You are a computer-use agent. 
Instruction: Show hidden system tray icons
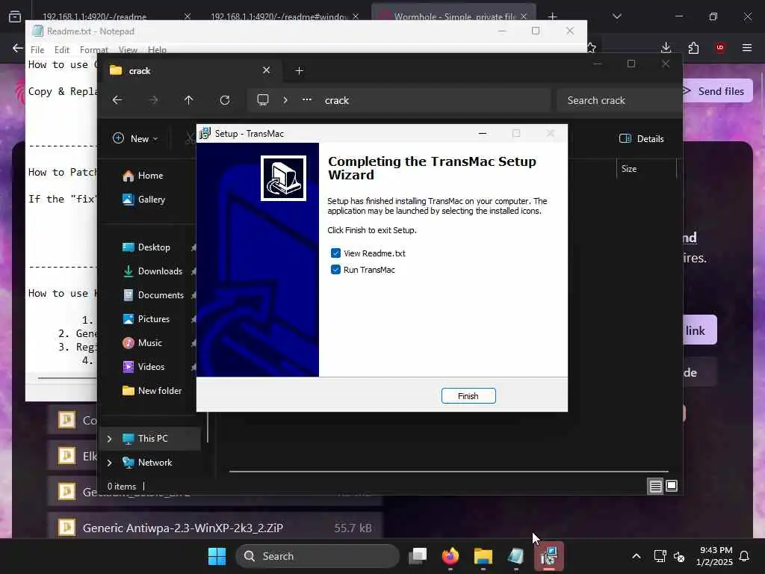[x=637, y=556]
